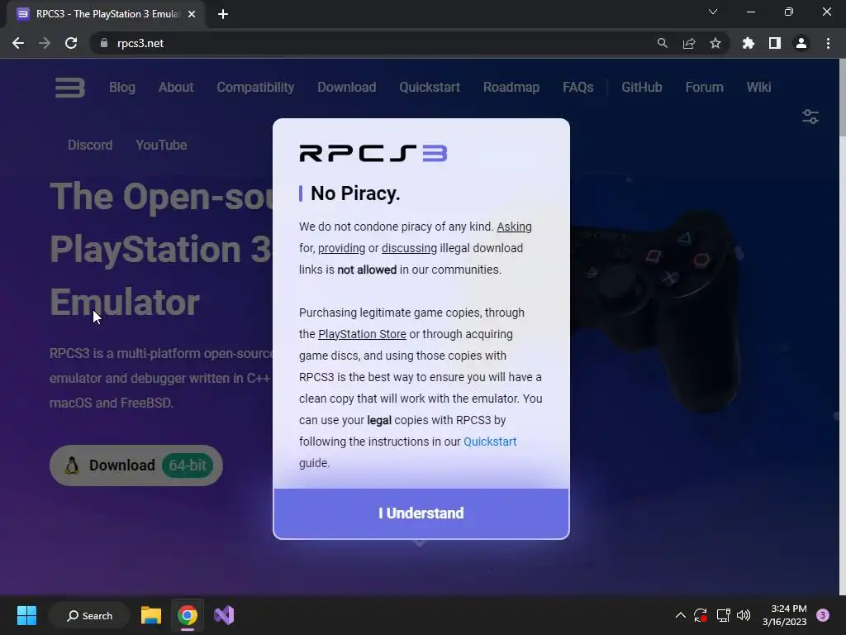846x635 pixels.
Task: Click the volume speaker tray icon
Action: (744, 615)
